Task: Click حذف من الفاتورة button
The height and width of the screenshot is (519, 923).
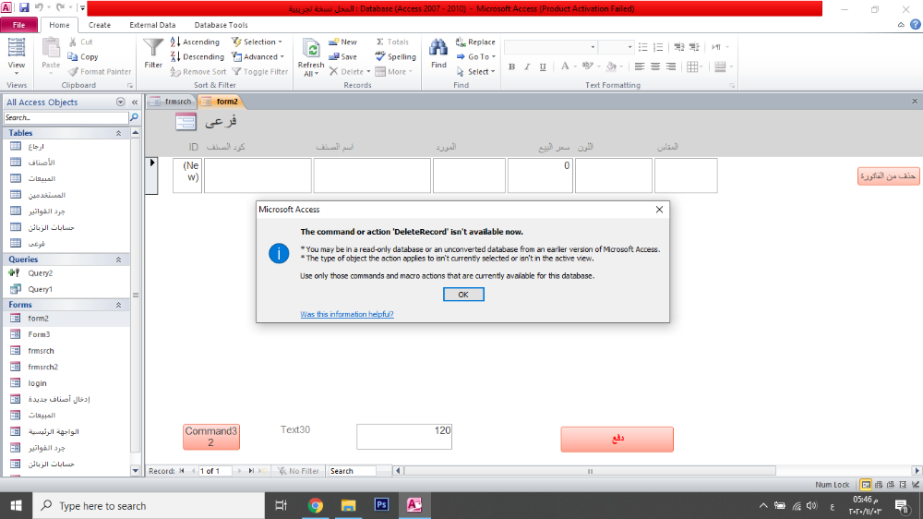Action: [x=888, y=176]
